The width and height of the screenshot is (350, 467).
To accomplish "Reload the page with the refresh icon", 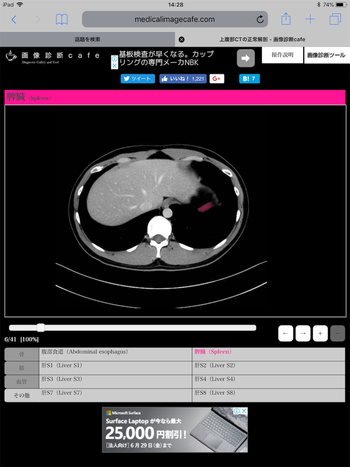I will pyautogui.click(x=260, y=20).
